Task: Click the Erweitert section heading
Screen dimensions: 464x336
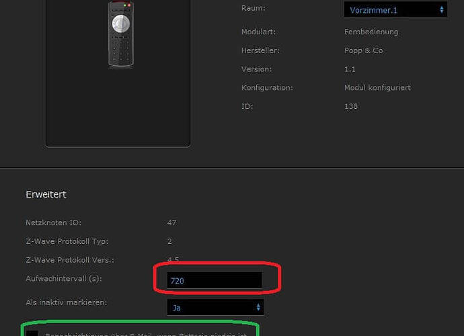Action: (x=46, y=194)
